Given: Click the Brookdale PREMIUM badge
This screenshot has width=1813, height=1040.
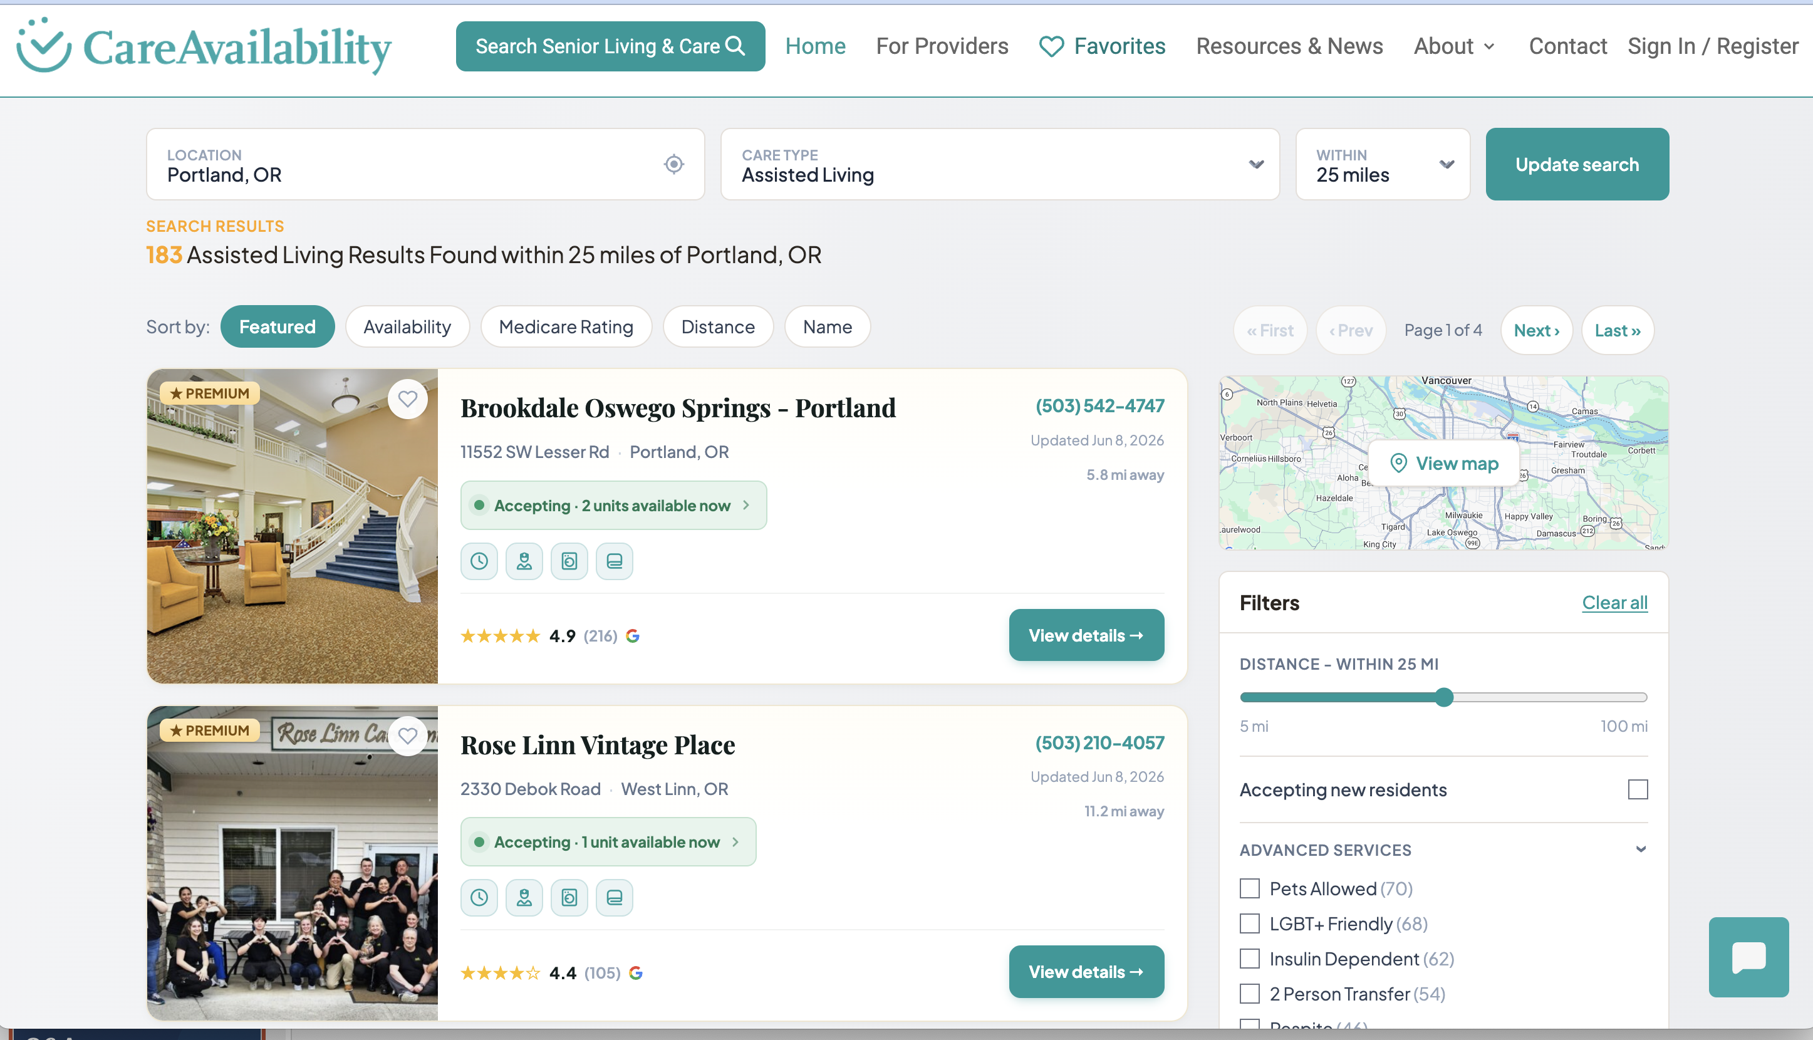Looking at the screenshot, I should click(209, 393).
